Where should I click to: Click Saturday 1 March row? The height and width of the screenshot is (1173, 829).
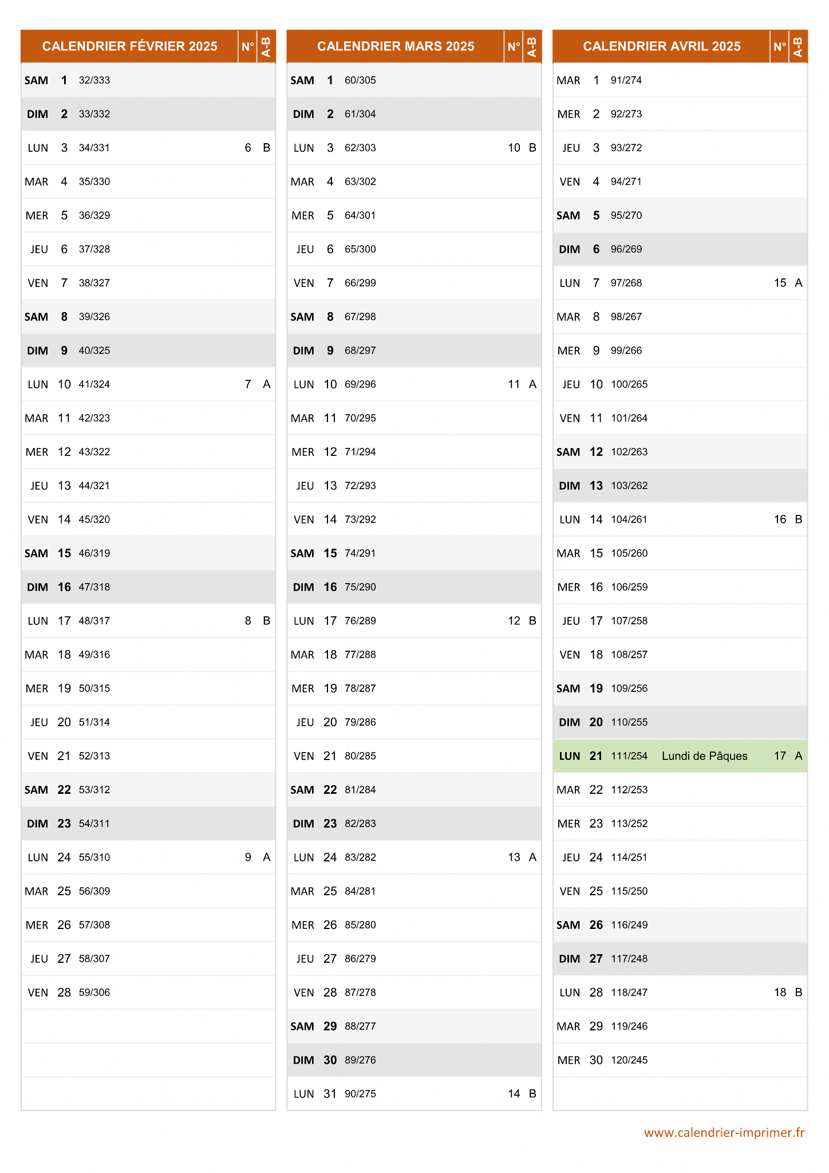[x=414, y=80]
